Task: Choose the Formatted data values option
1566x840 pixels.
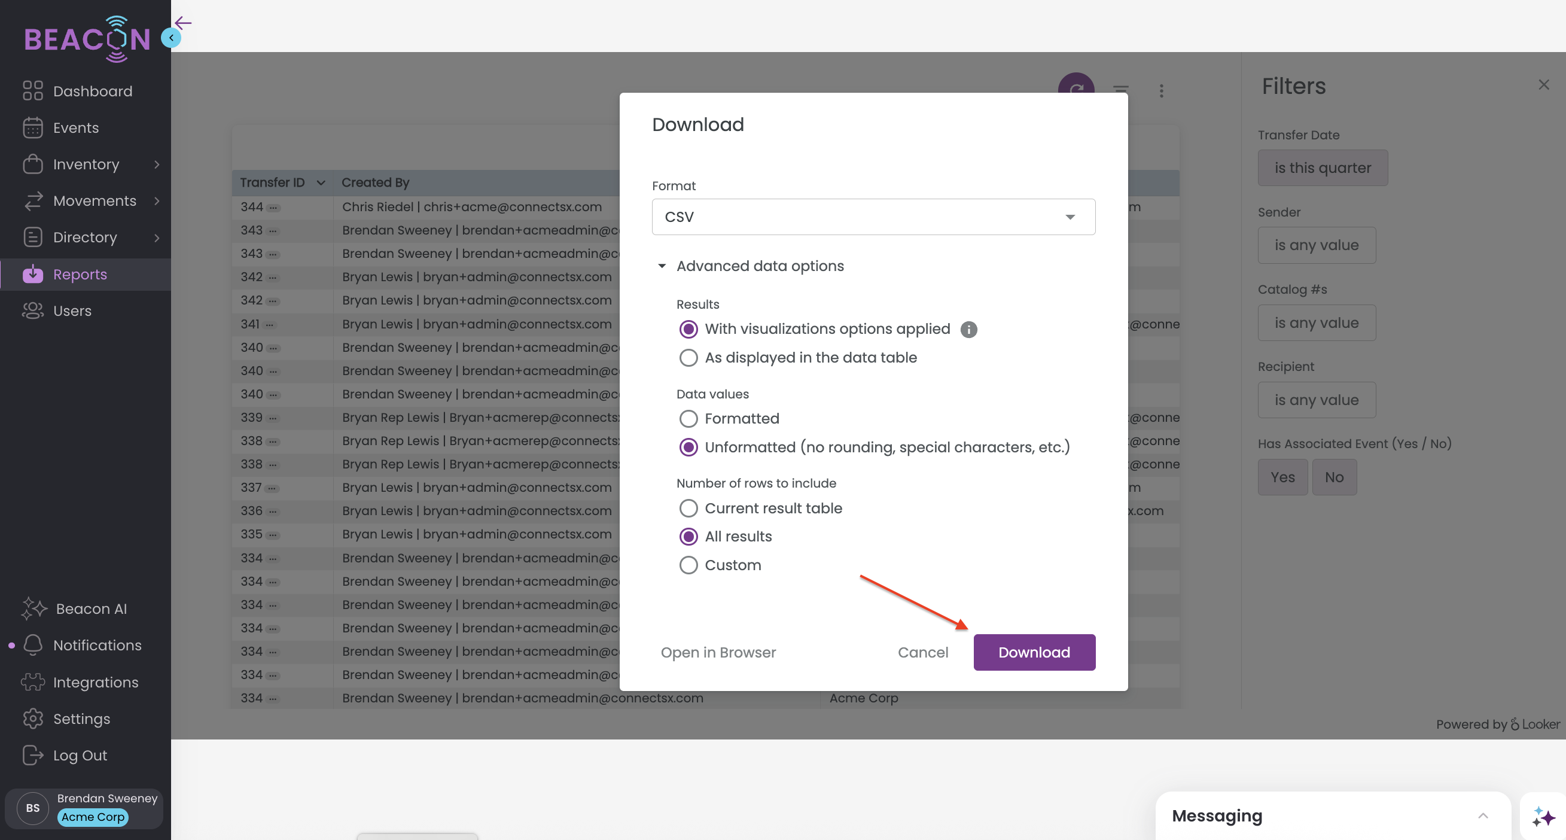Action: 688,418
